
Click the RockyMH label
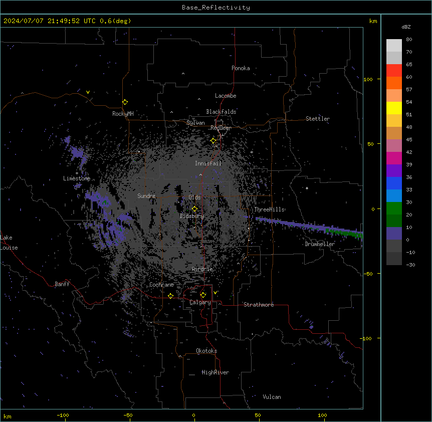coord(123,114)
